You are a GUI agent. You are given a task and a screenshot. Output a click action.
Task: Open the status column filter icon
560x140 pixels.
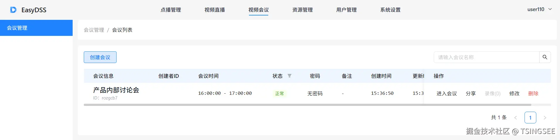pos(289,76)
